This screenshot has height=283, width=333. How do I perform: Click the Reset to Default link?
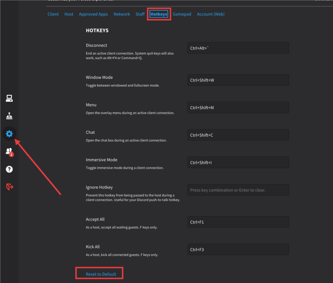tap(101, 274)
